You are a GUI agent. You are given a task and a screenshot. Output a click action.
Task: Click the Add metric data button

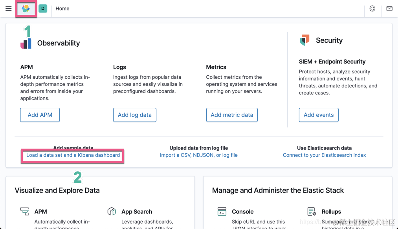tap(232, 115)
